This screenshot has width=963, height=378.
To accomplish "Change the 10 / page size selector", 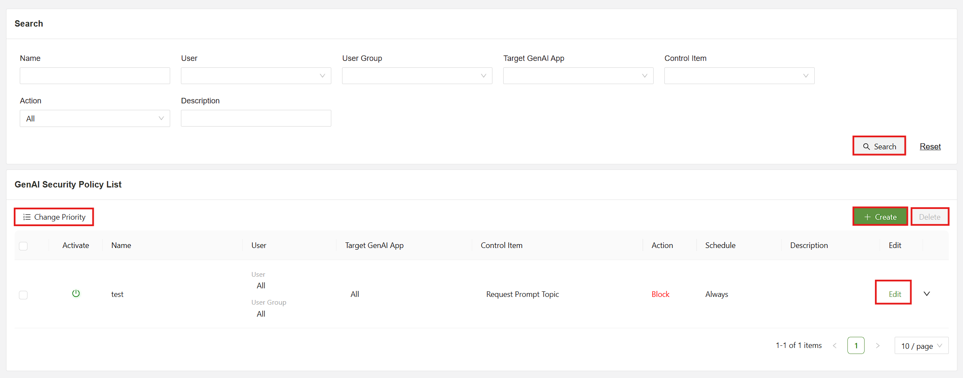I will click(921, 346).
